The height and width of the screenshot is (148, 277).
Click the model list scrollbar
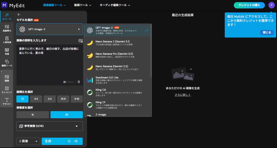(151, 51)
